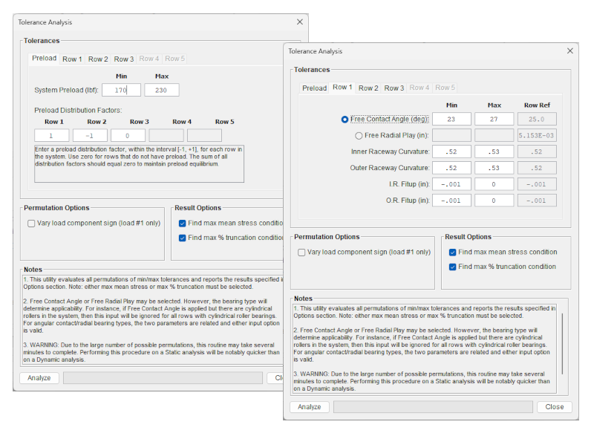Image resolution: width=594 pixels, height=436 pixels.
Task: Uncheck Find max % truncation in right dialog
Action: pos(453,267)
